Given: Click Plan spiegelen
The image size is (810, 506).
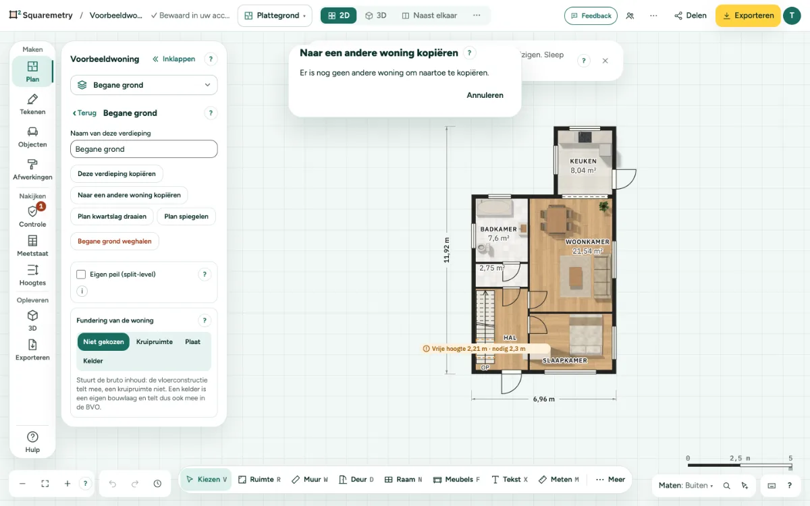Looking at the screenshot, I should [186, 217].
